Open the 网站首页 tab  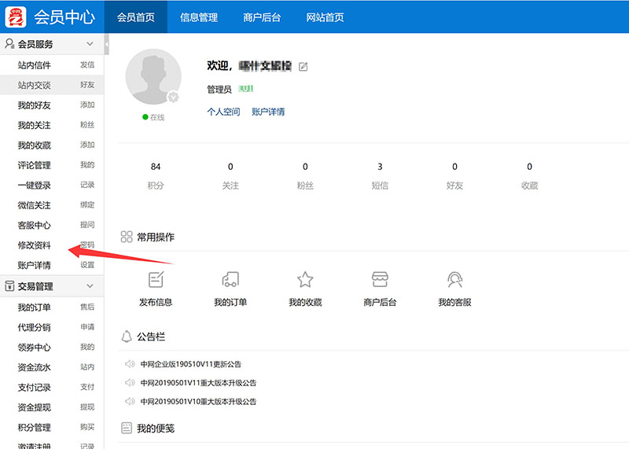point(324,17)
